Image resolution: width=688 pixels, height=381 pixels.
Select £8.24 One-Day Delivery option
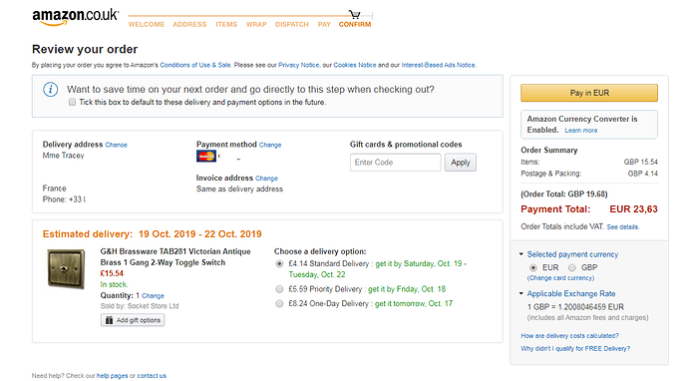point(279,304)
